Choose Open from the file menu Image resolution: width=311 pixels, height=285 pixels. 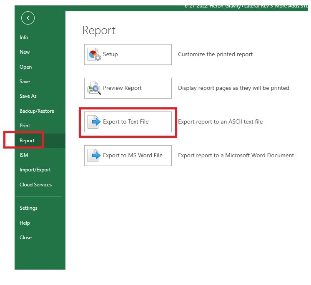25,67
